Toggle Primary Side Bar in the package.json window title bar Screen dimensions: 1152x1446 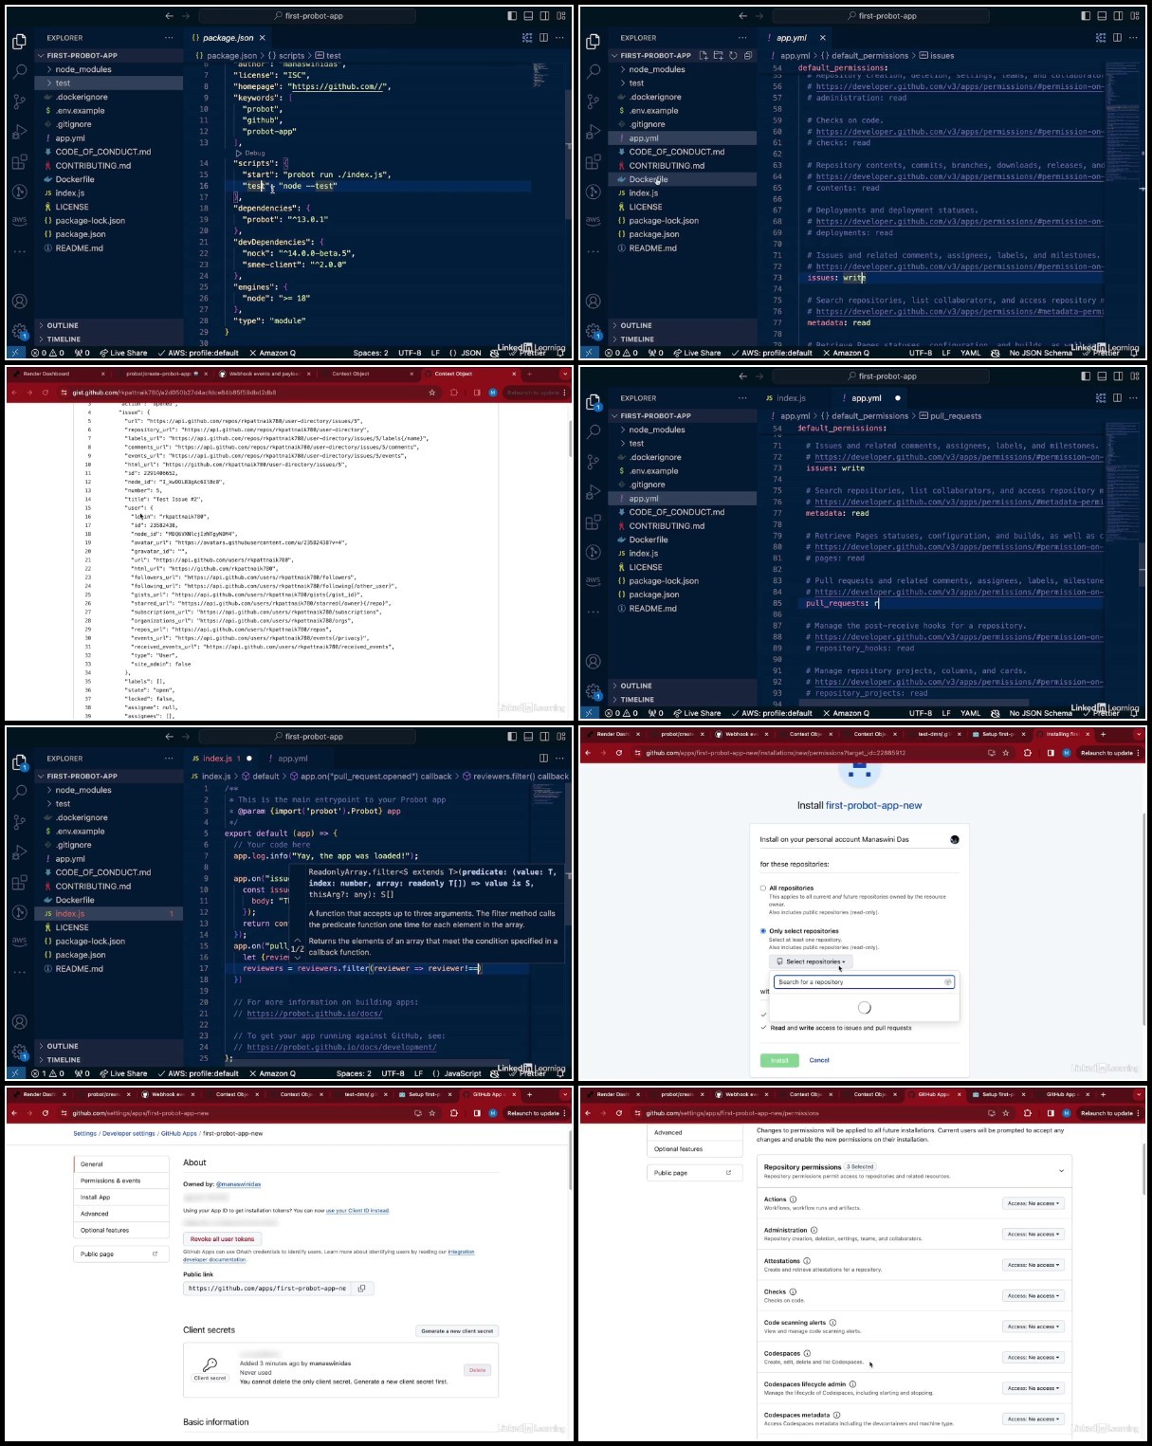point(512,16)
